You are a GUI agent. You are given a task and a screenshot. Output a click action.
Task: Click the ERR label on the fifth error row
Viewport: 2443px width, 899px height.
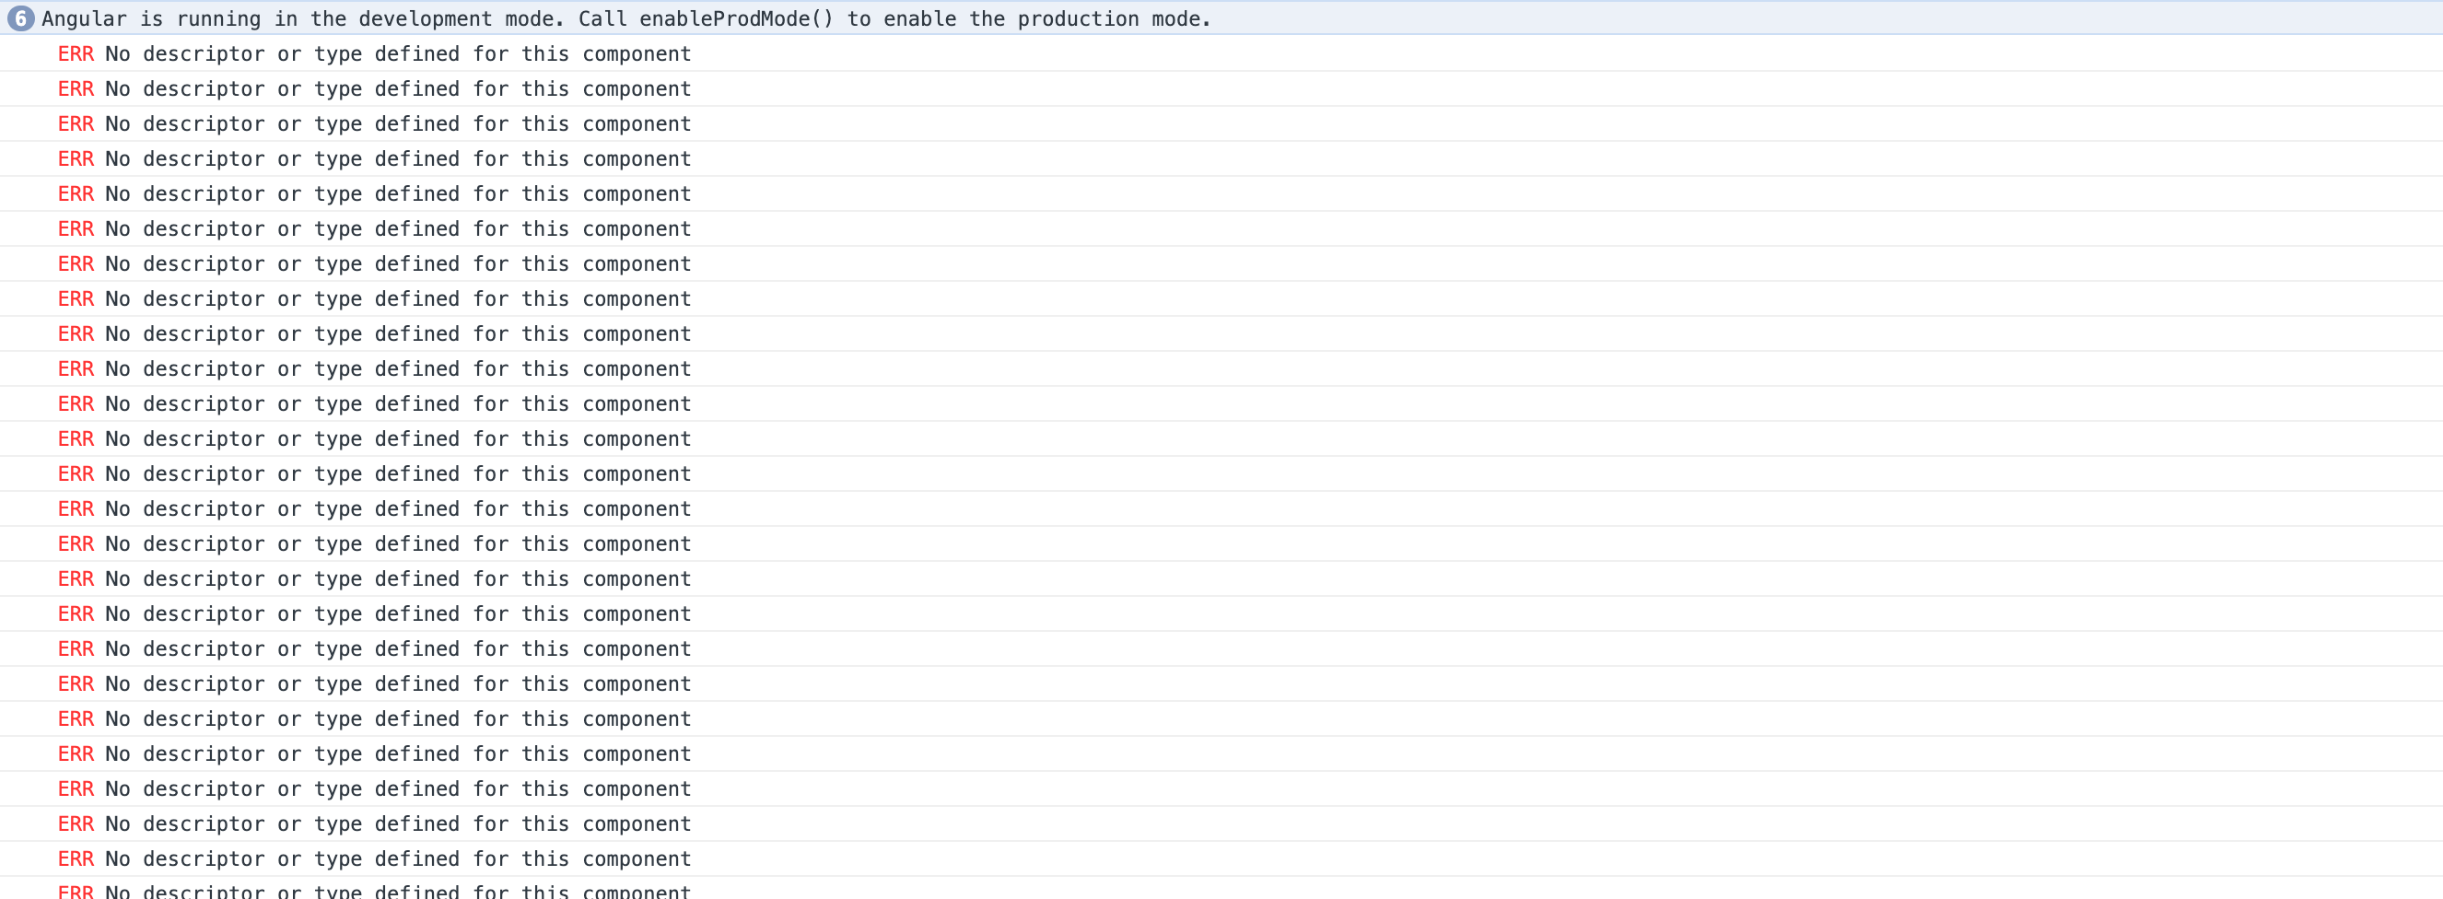pos(76,193)
